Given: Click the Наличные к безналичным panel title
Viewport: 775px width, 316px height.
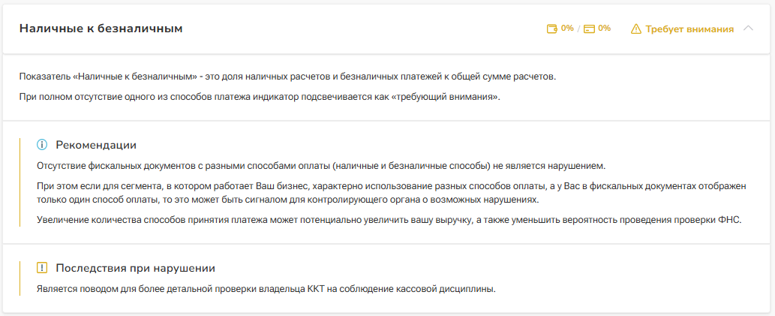Looking at the screenshot, I should [x=101, y=29].
